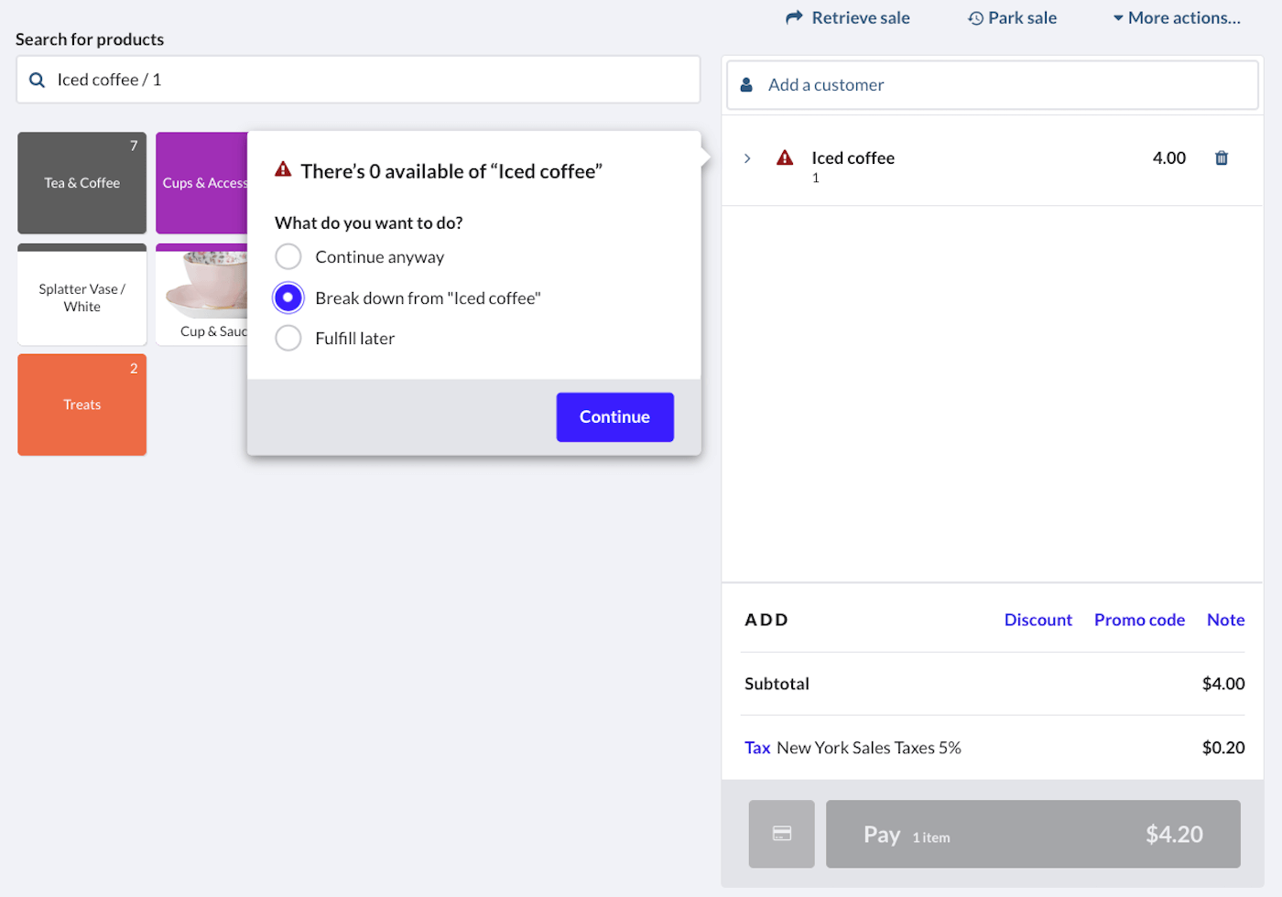Select Break down from "Iced coffee" option
Screen dimensions: 1282x897
[x=288, y=298]
